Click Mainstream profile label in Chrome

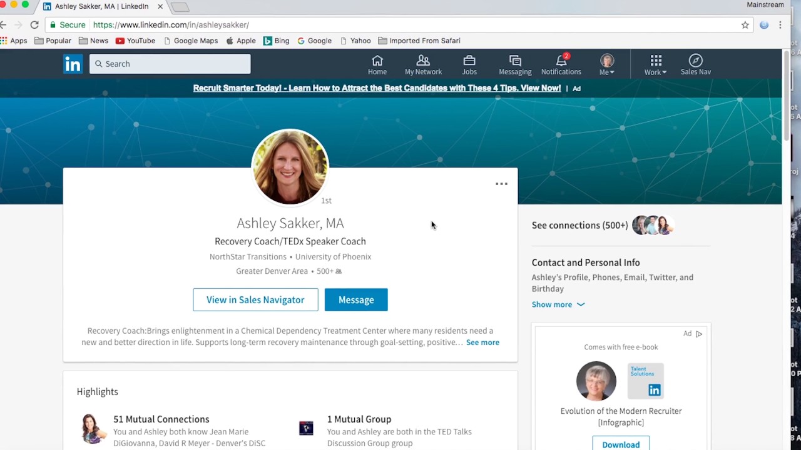tap(765, 5)
